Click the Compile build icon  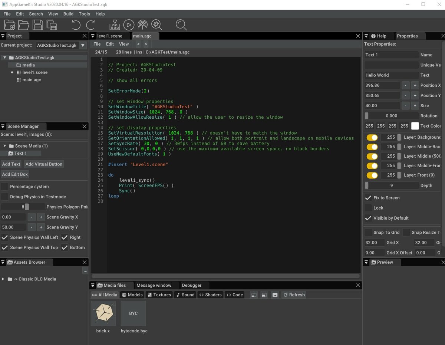115,25
